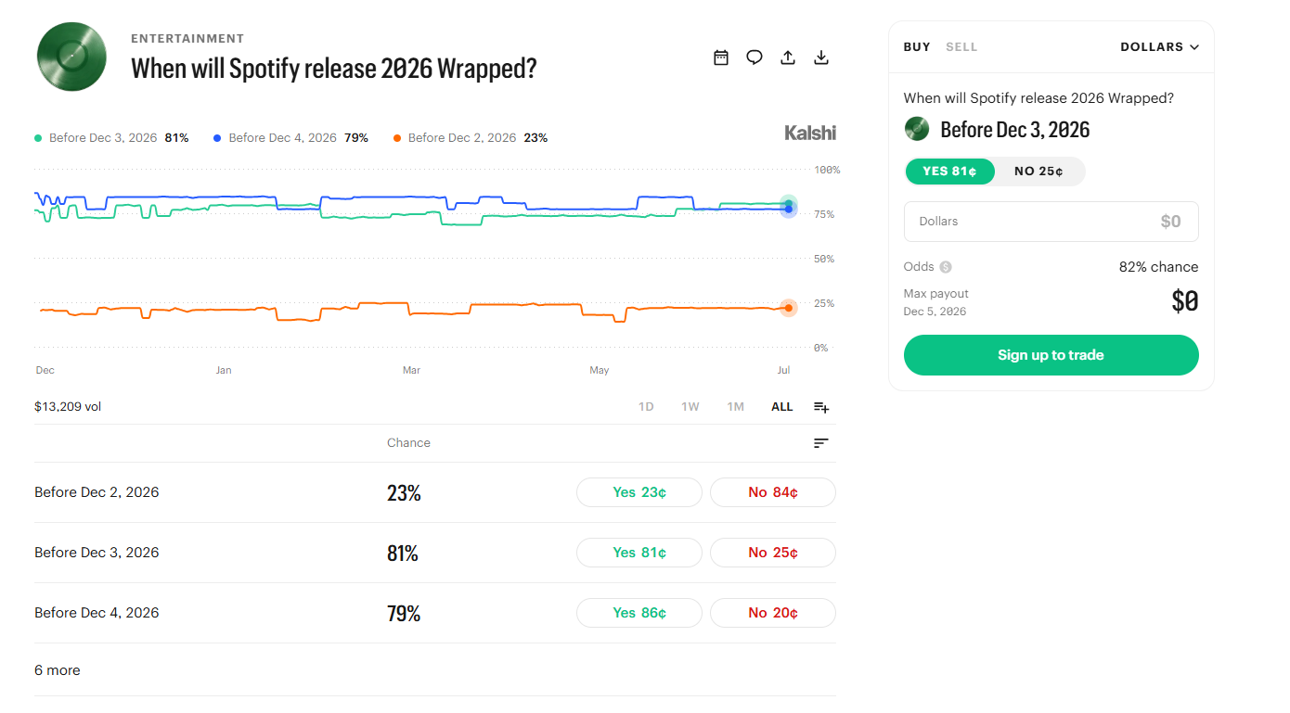Click the Max payout label
1290x713 pixels.
935,294
